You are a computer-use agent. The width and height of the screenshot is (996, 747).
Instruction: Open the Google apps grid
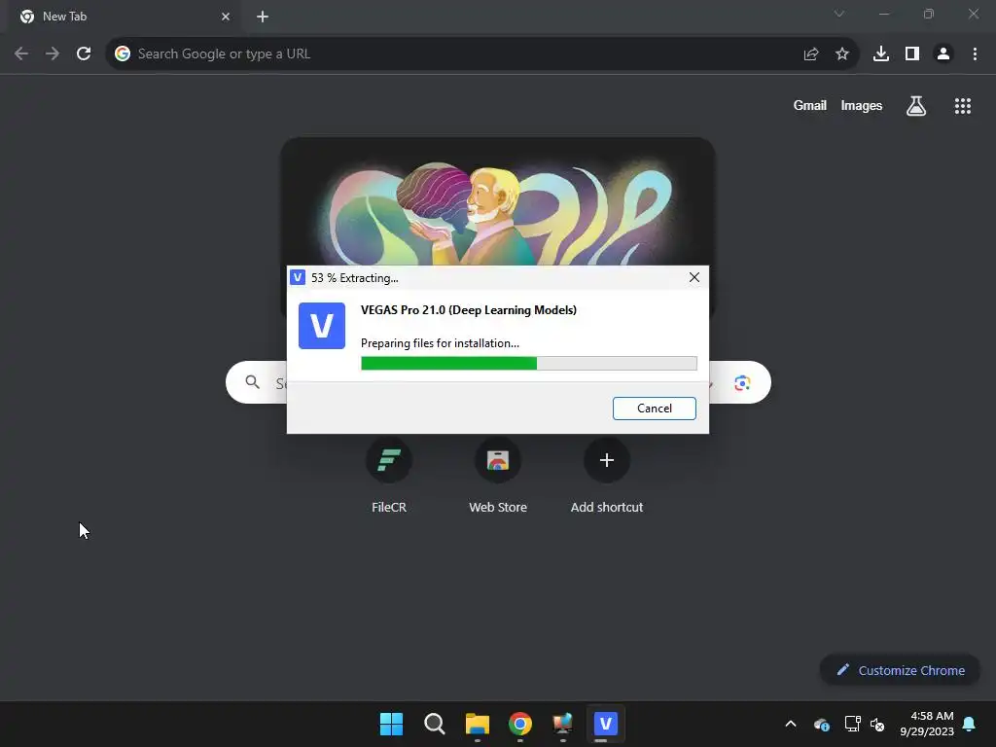click(x=963, y=106)
